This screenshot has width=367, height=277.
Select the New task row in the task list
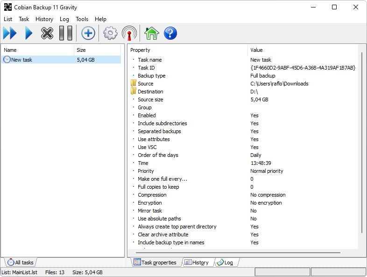(x=61, y=60)
